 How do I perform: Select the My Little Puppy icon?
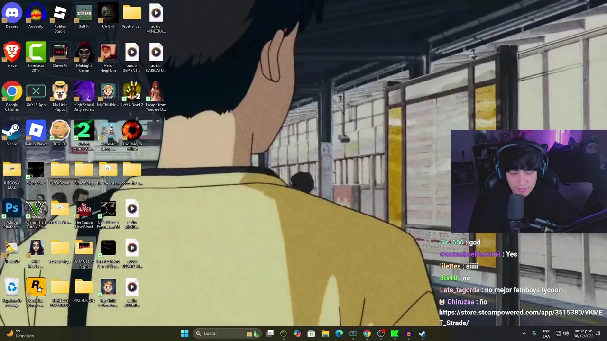pyautogui.click(x=60, y=97)
